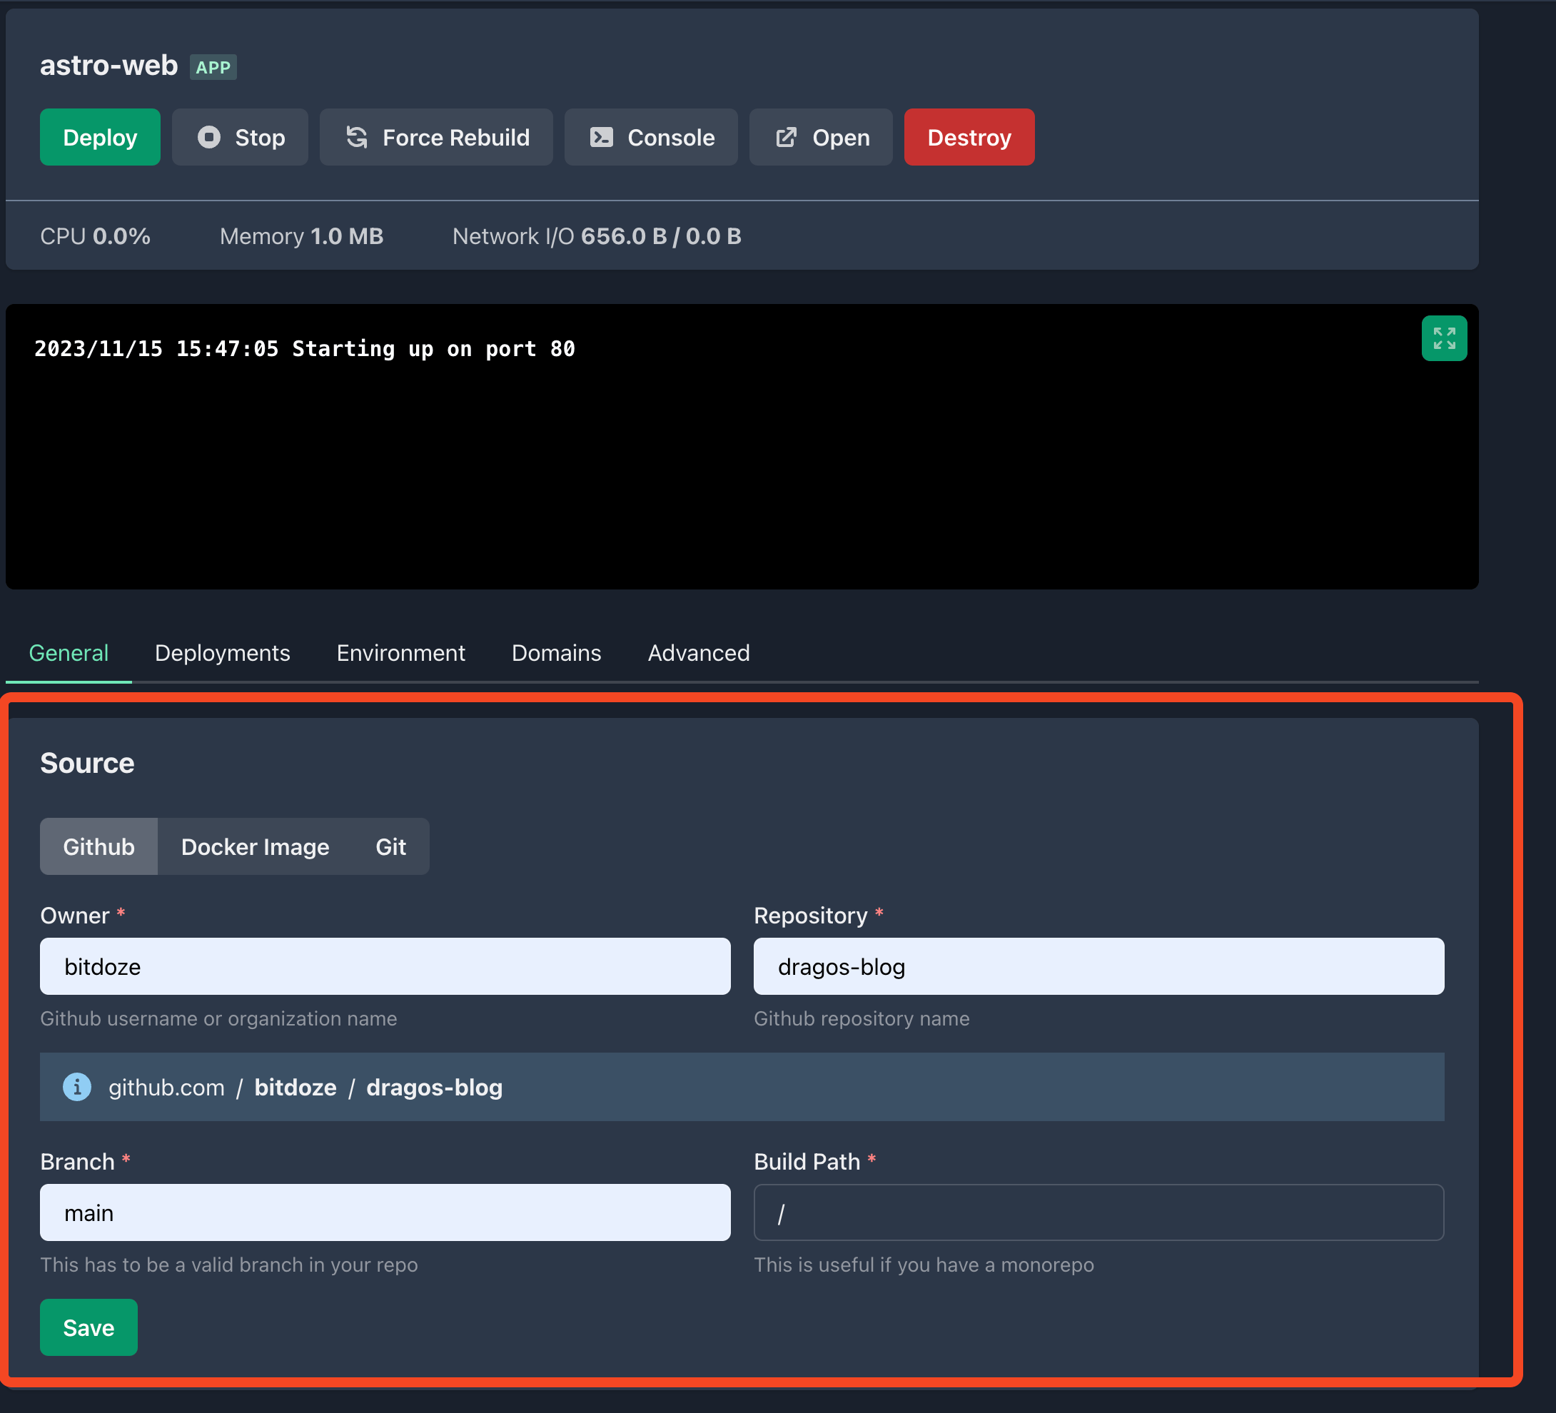Click the Owner input showing bitdoze
The image size is (1556, 1413).
385,966
